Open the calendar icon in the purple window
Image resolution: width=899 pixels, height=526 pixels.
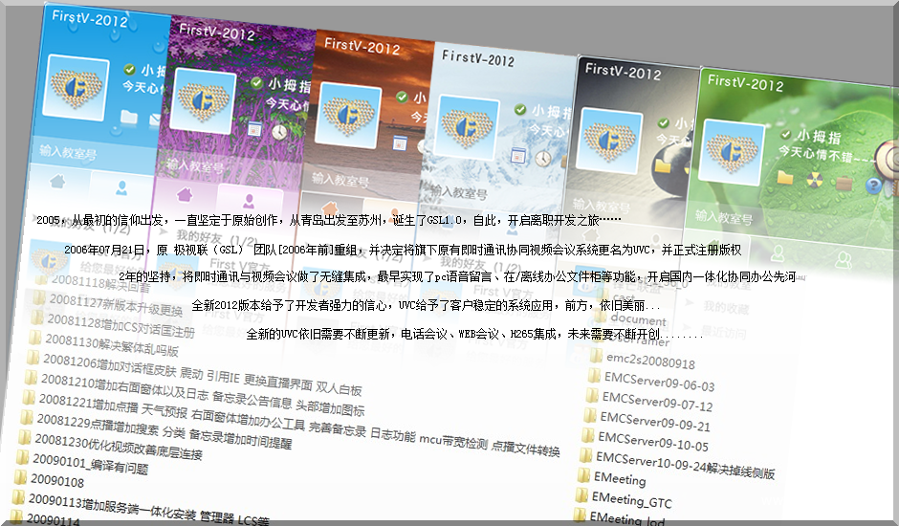(255, 128)
